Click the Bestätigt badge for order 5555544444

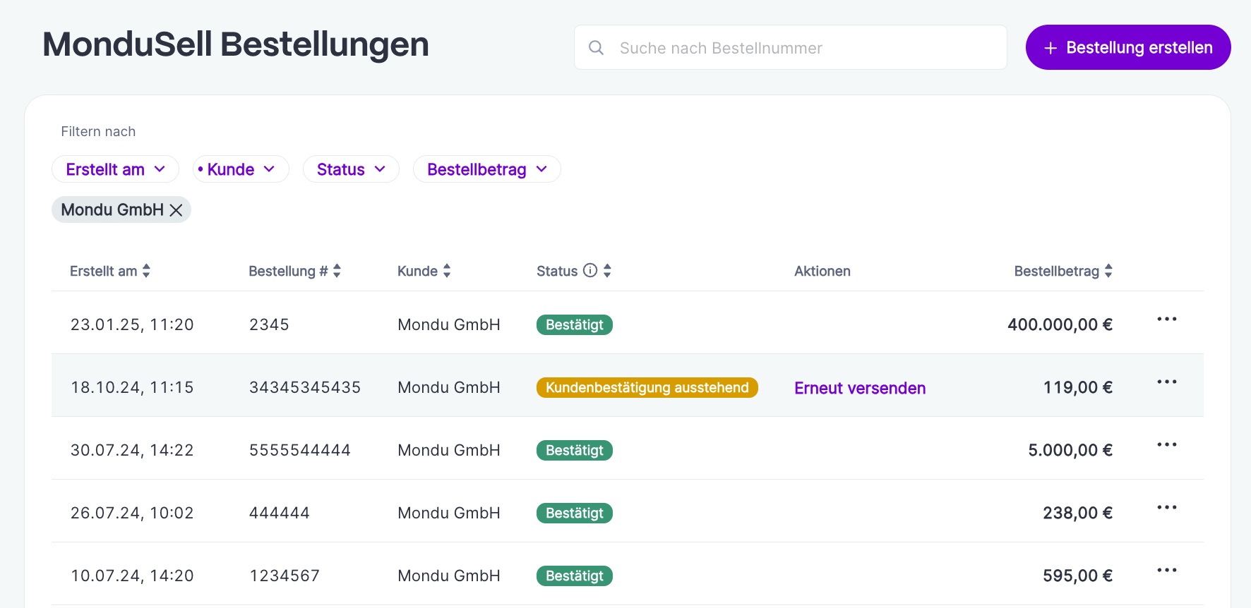tap(575, 451)
